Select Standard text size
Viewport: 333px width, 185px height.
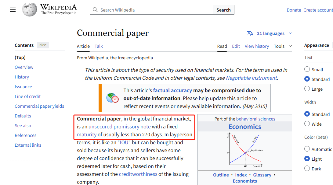(x=307, y=79)
